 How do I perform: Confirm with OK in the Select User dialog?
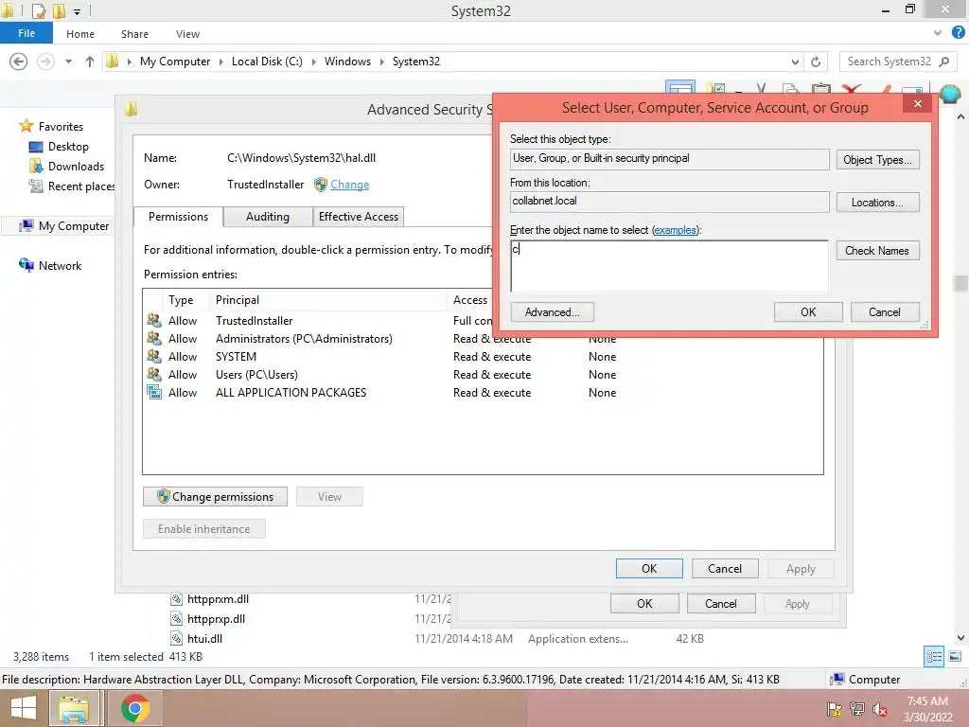808,312
